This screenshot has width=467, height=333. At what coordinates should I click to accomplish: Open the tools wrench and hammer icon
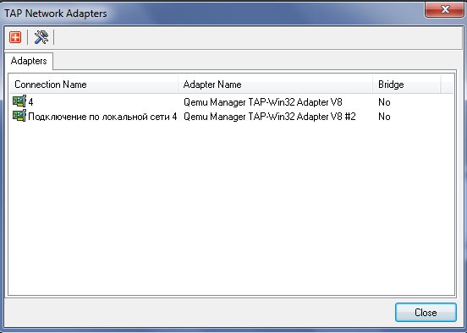click(x=41, y=37)
